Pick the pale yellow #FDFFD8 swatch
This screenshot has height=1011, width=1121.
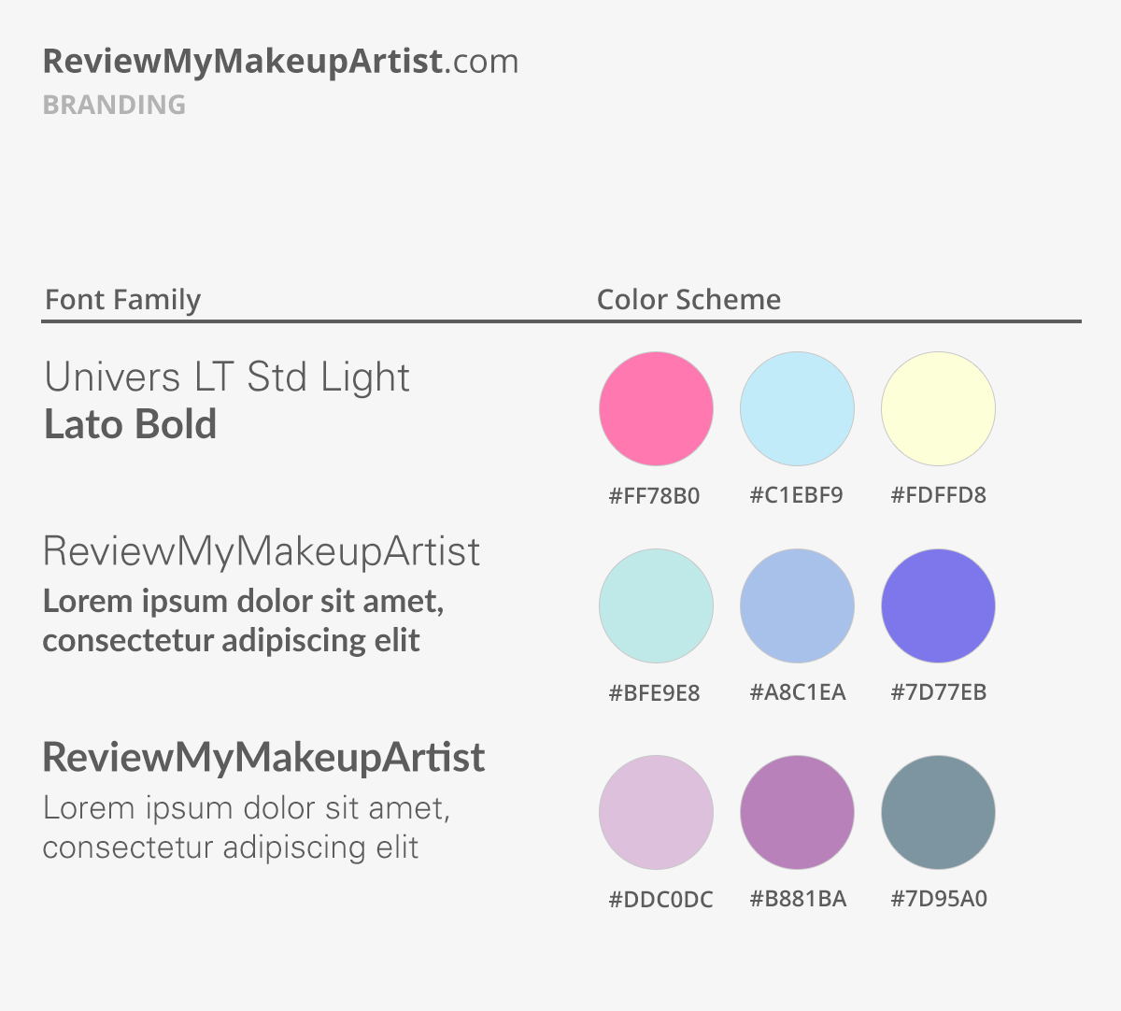[938, 408]
